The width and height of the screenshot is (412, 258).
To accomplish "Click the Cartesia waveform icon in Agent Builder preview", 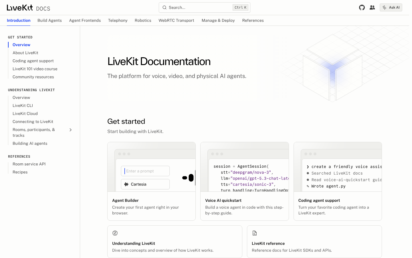I will coord(126,184).
